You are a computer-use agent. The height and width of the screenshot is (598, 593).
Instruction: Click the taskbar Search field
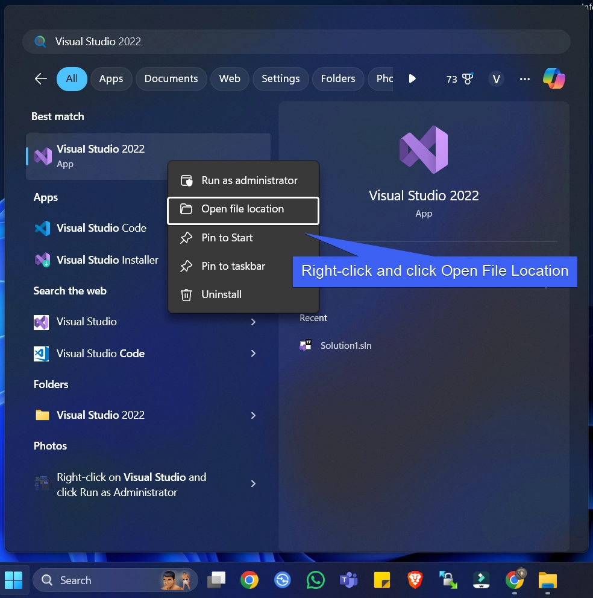click(115, 580)
